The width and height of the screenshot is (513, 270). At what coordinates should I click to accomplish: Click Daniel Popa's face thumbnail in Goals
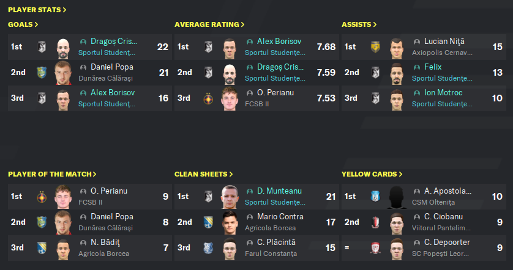(63, 73)
